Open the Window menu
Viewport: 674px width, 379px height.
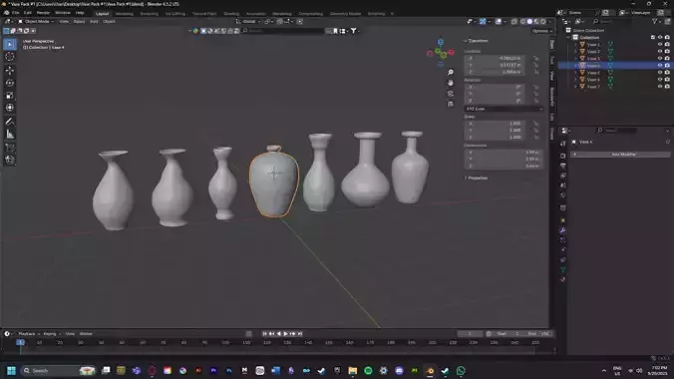coord(63,13)
